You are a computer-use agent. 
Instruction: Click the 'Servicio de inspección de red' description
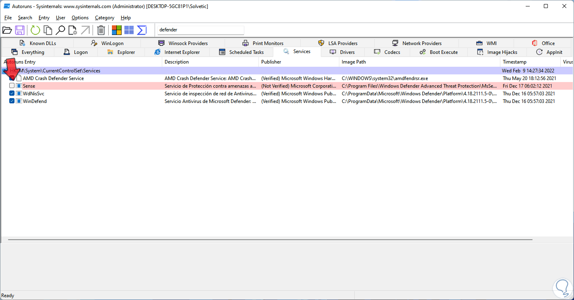[211, 94]
